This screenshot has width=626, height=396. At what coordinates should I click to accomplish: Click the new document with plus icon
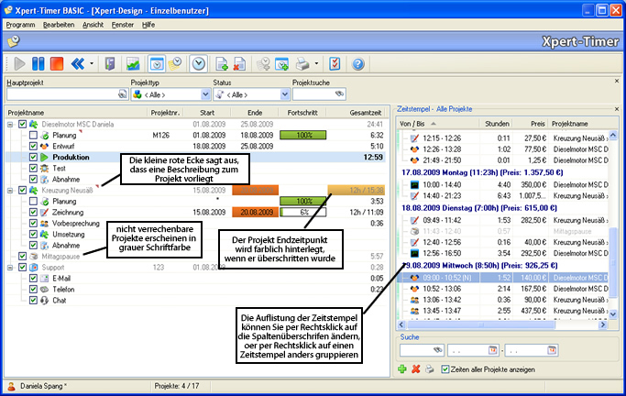click(x=222, y=64)
